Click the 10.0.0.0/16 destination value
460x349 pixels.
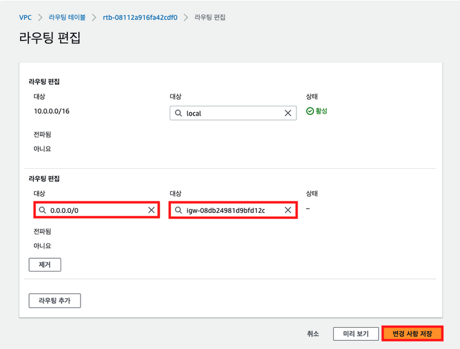pyautogui.click(x=52, y=111)
